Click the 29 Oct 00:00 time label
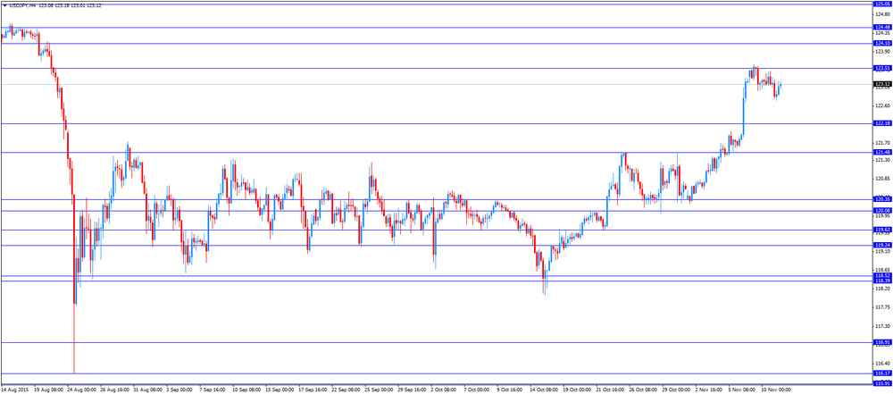The width and height of the screenshot is (893, 394). pyautogui.click(x=676, y=390)
